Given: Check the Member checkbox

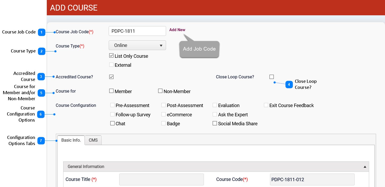Looking at the screenshot, I should coord(111,91).
